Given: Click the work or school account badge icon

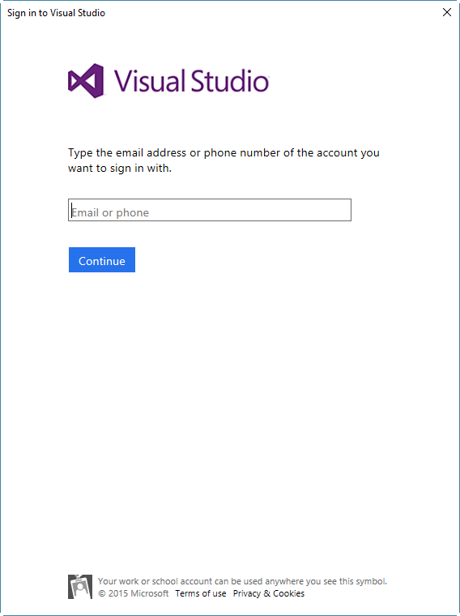Looking at the screenshot, I should tap(80, 587).
